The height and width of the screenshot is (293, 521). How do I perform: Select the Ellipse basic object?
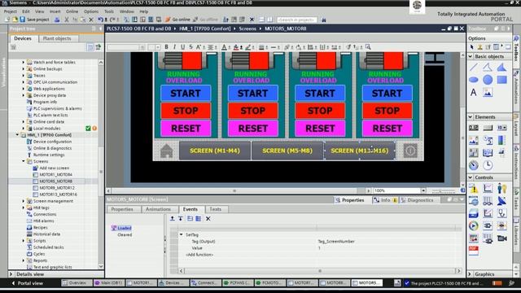coord(474,80)
